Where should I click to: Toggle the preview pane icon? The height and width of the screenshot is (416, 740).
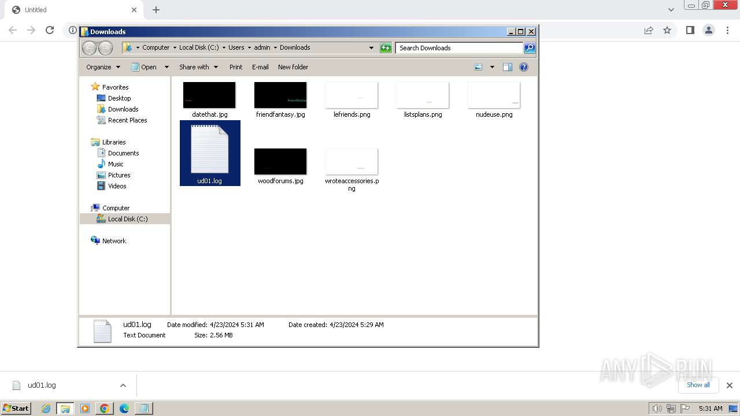click(507, 67)
